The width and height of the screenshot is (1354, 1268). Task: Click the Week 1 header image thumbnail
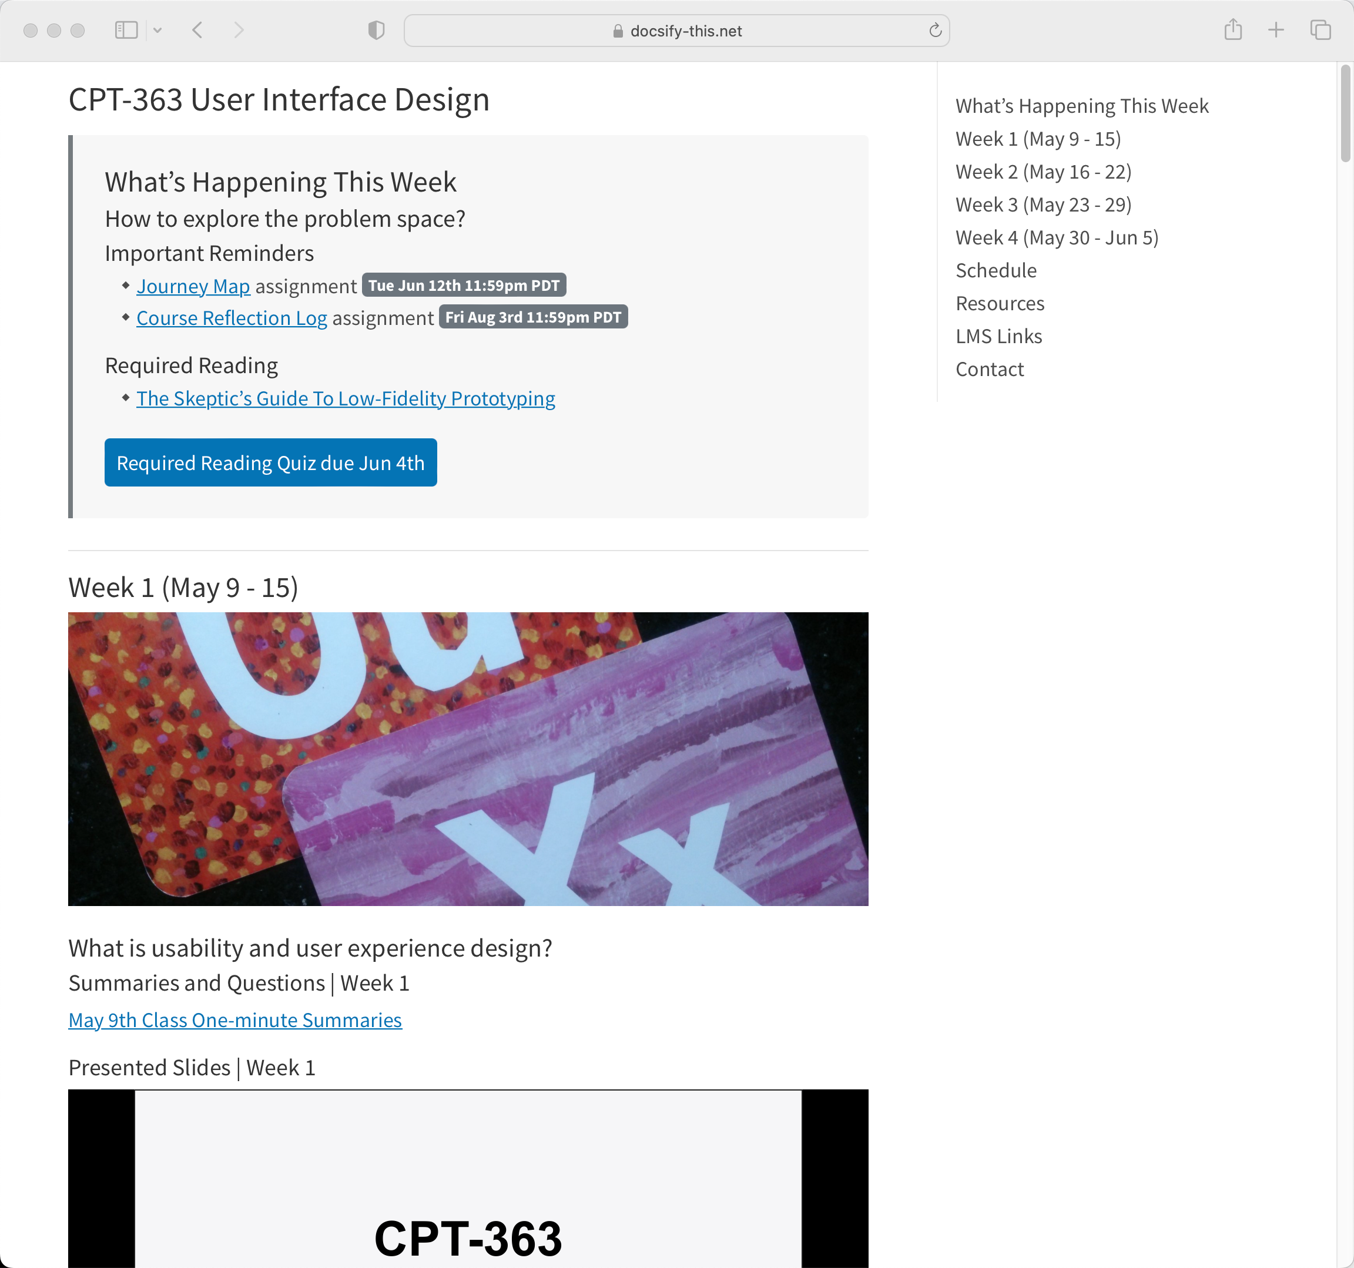(468, 758)
